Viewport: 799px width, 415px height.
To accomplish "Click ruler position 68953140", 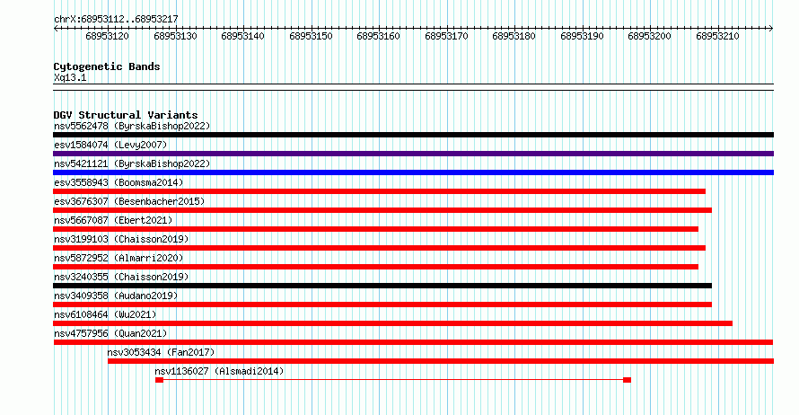I will pyautogui.click(x=243, y=36).
